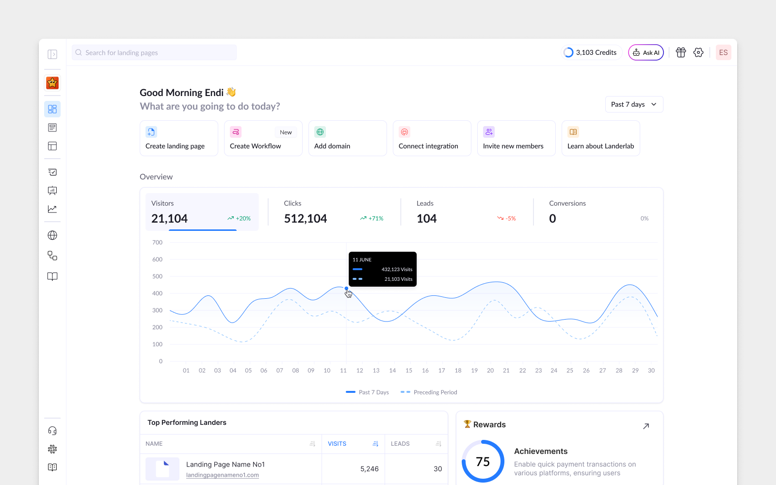Open the settings gear icon in header
The image size is (776, 485).
point(698,52)
